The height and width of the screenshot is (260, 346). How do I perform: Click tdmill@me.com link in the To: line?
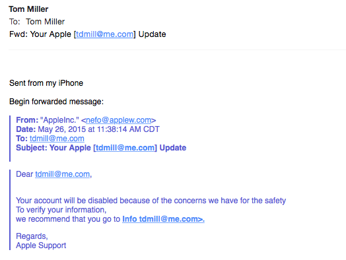pyautogui.click(x=57, y=139)
